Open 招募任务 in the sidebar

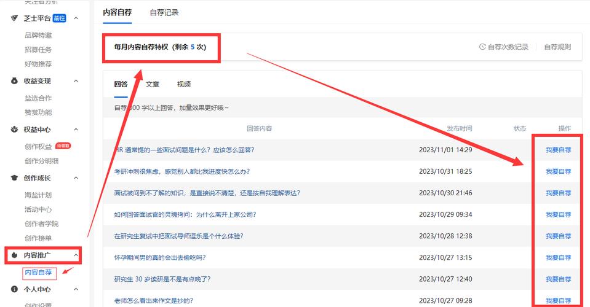[x=38, y=50]
